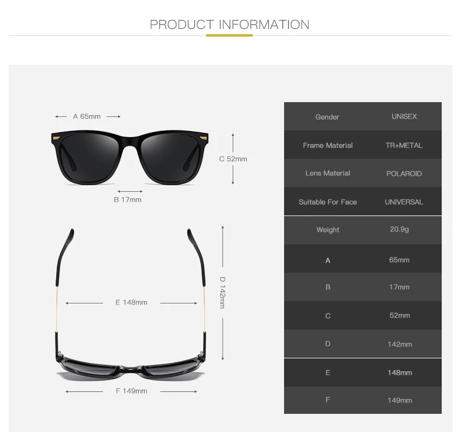Click the 142mm value in row D
Image resolution: width=463 pixels, height=441 pixels.
[399, 344]
